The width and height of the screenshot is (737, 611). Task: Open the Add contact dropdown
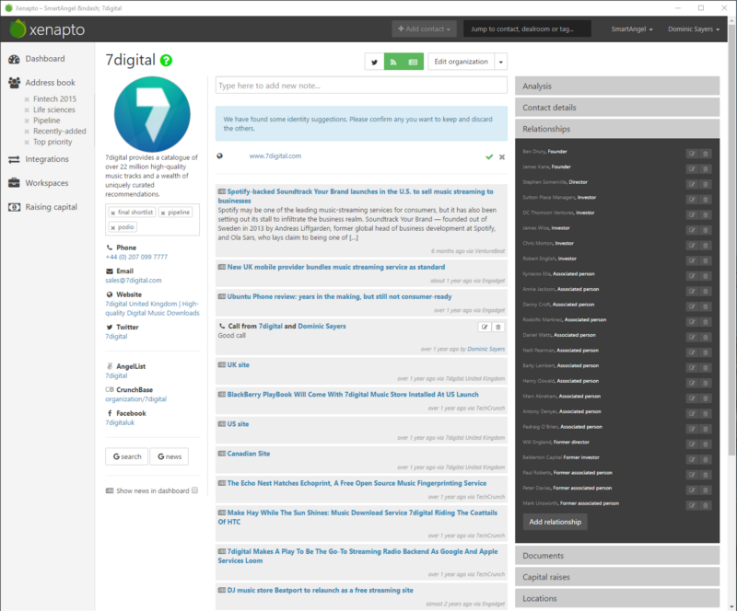424,29
